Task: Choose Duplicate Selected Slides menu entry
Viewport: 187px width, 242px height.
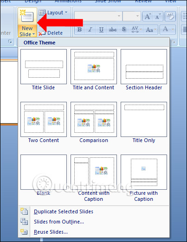Action: pos(94,211)
